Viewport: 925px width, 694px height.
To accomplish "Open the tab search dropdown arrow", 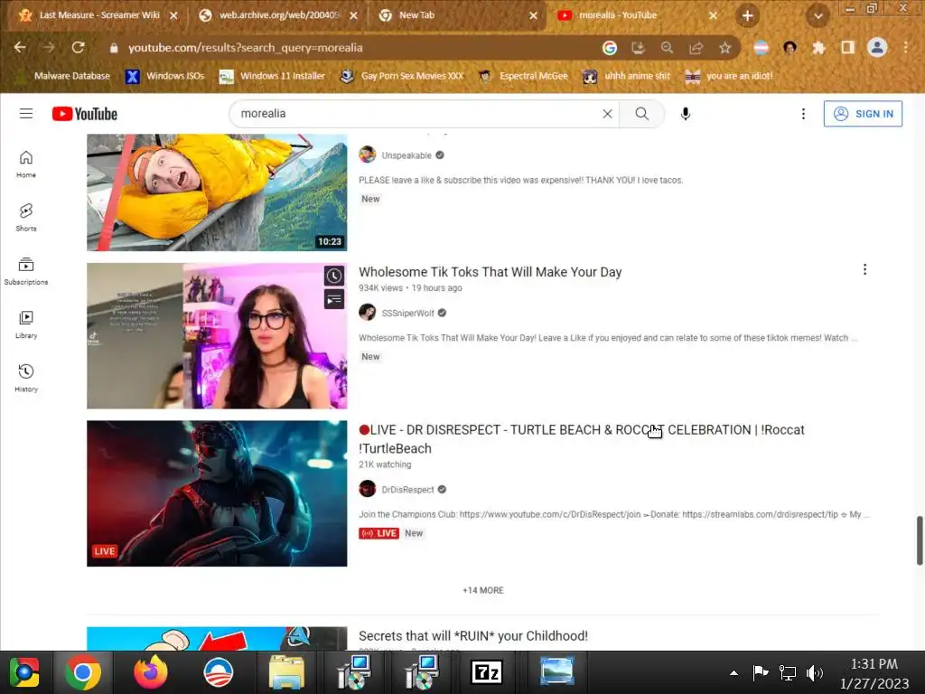I will click(x=818, y=16).
